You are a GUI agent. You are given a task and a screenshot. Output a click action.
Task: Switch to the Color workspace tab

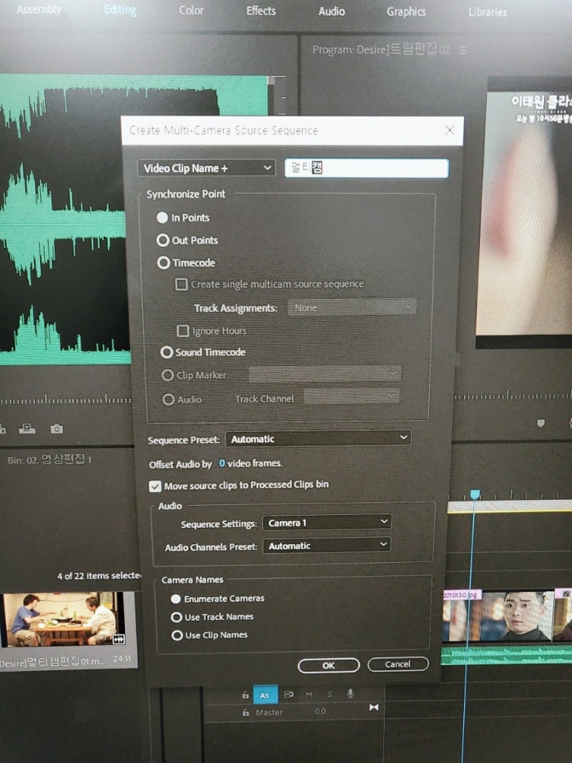(190, 11)
